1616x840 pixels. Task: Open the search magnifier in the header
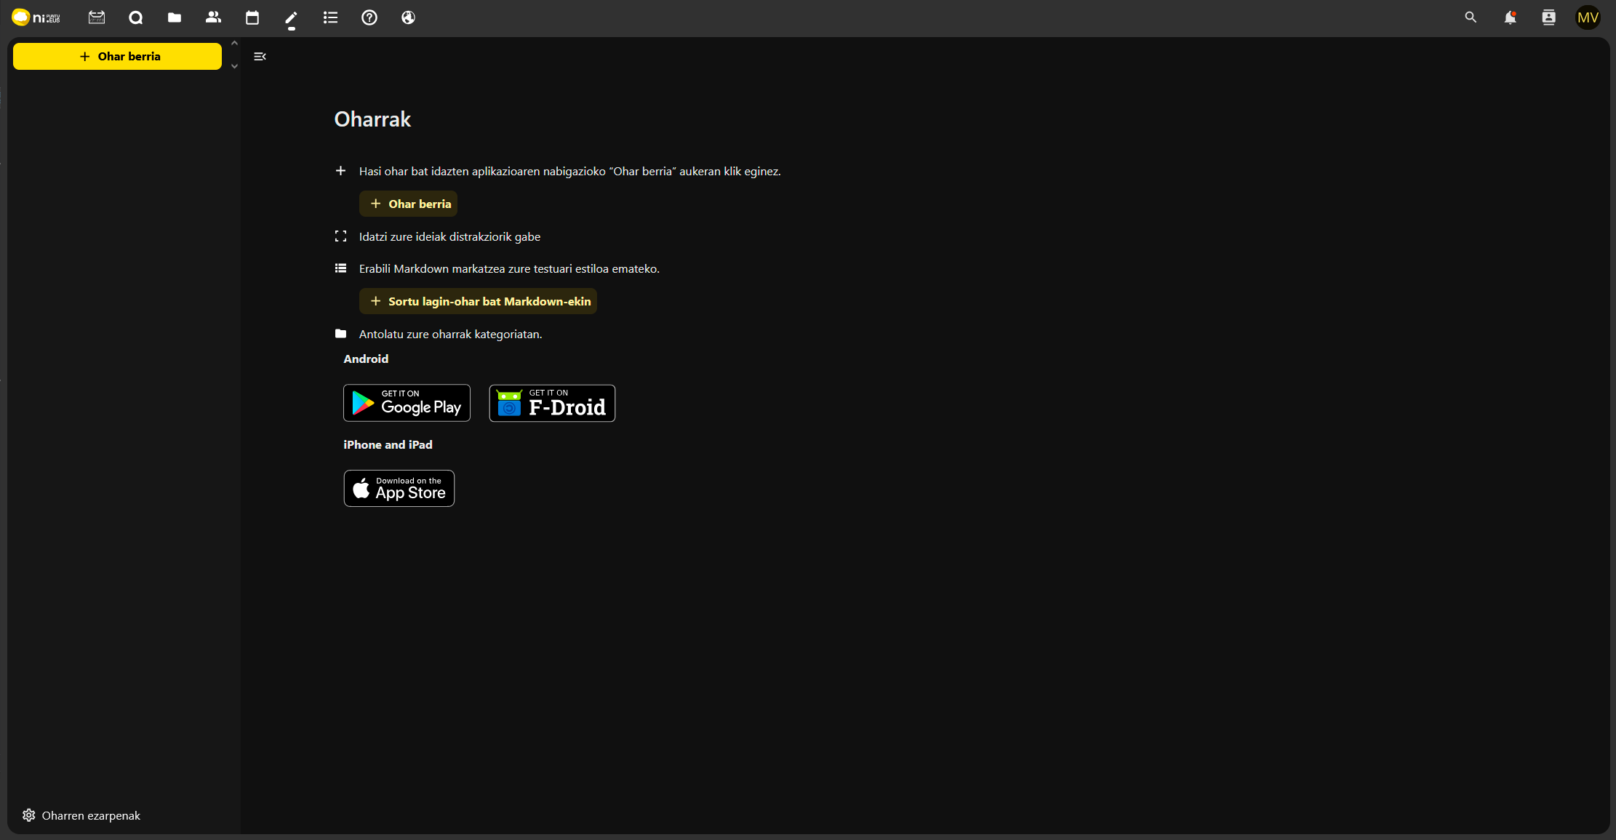click(x=1471, y=17)
